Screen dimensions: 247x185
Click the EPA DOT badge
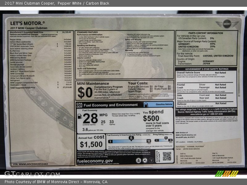(x=79, y=105)
